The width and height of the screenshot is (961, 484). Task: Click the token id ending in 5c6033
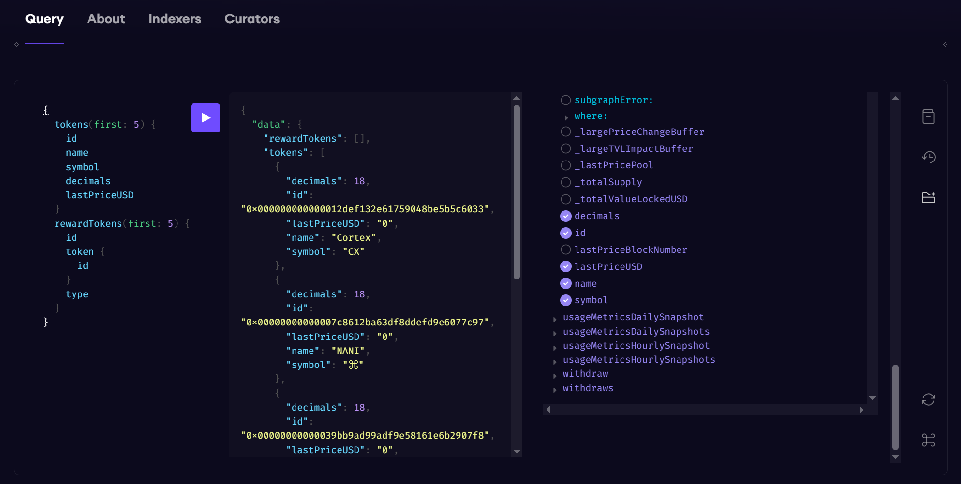[365, 209]
